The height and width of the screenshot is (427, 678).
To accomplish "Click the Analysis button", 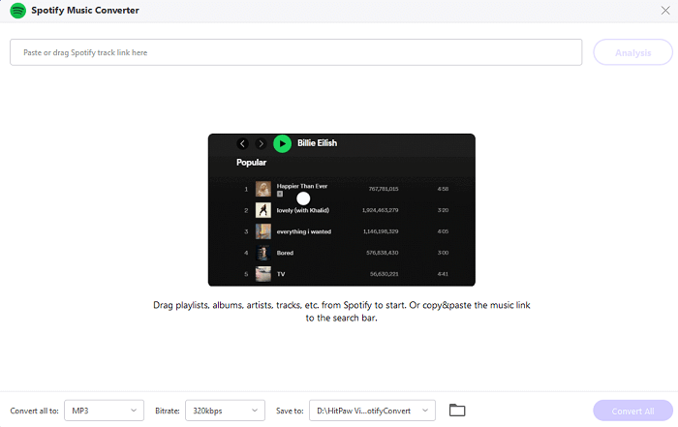I will coord(632,52).
